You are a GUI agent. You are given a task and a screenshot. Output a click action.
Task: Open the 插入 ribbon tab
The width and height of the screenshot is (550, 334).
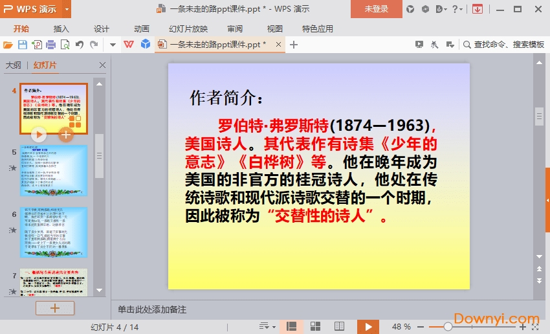coord(61,28)
